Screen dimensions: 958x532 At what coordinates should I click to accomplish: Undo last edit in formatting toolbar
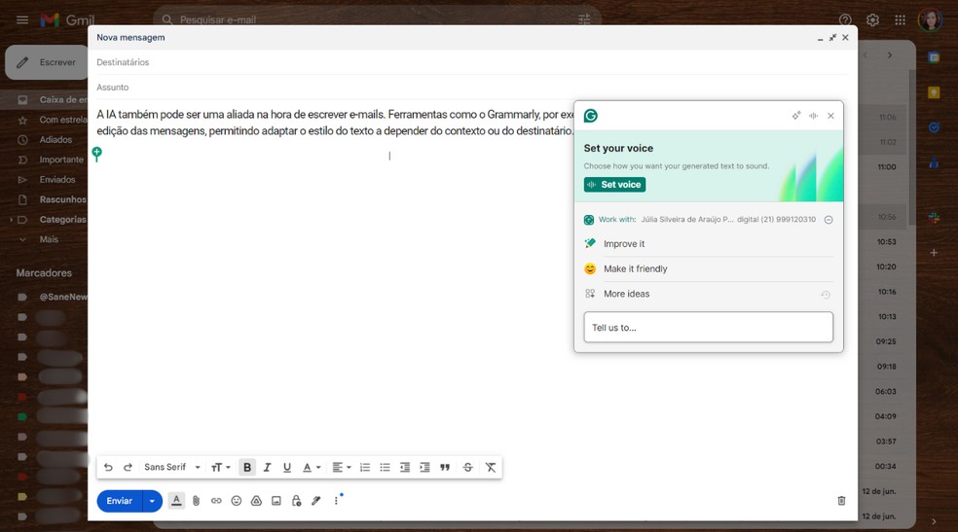pos(108,468)
